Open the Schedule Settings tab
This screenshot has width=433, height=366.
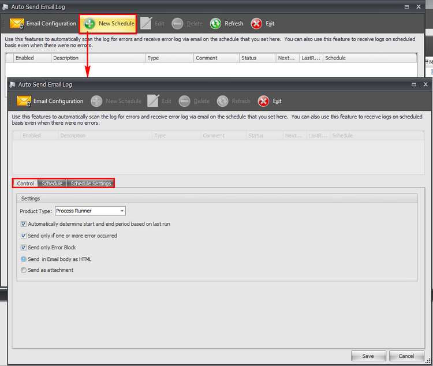pyautogui.click(x=91, y=184)
